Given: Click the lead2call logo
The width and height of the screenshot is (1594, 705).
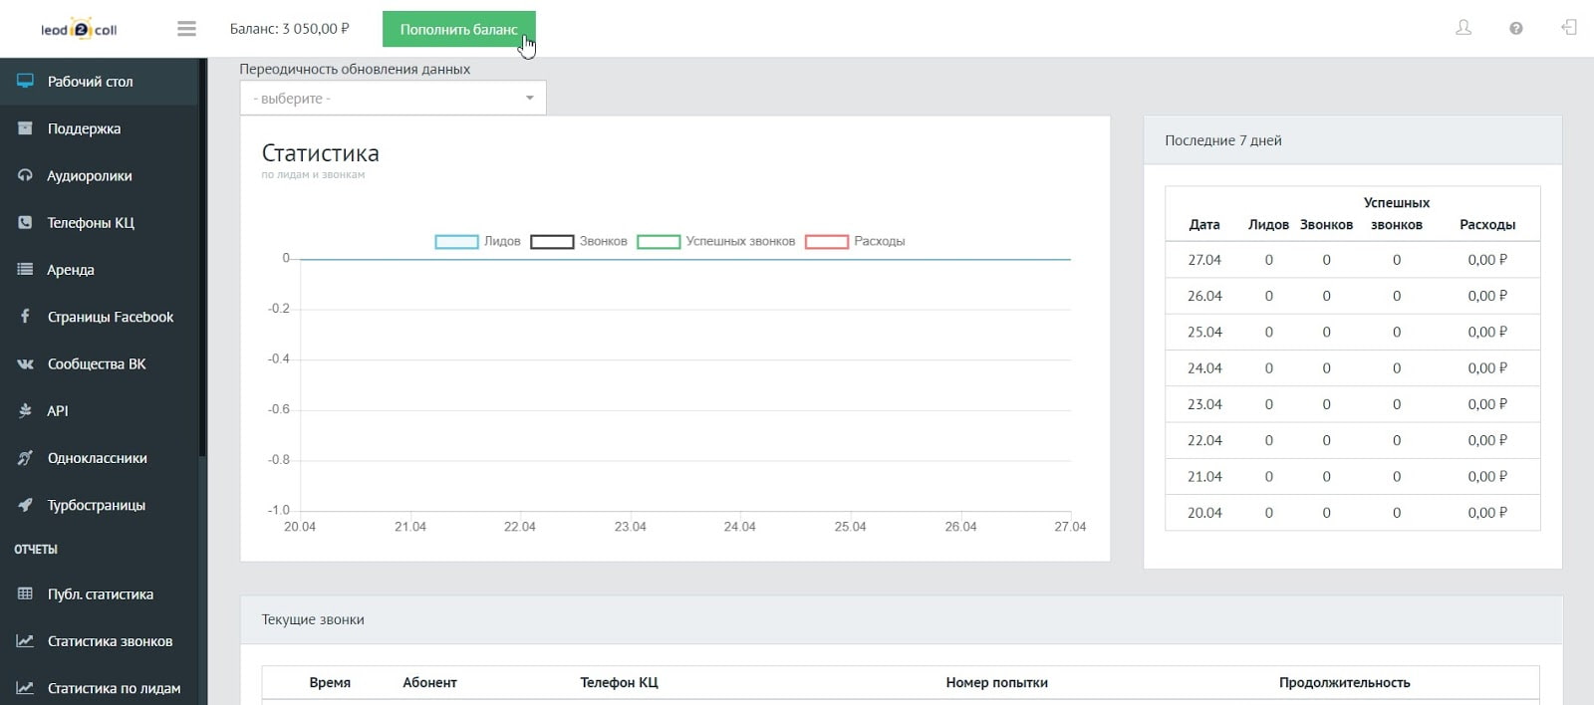Looking at the screenshot, I should 79,29.
